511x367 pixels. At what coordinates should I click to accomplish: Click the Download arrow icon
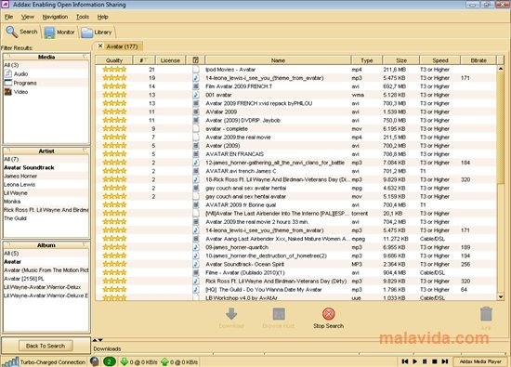[x=231, y=314]
